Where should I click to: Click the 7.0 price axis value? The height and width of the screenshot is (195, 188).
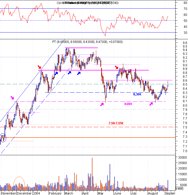(x=185, y=151)
